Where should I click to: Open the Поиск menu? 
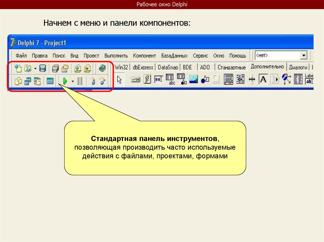pyautogui.click(x=59, y=56)
